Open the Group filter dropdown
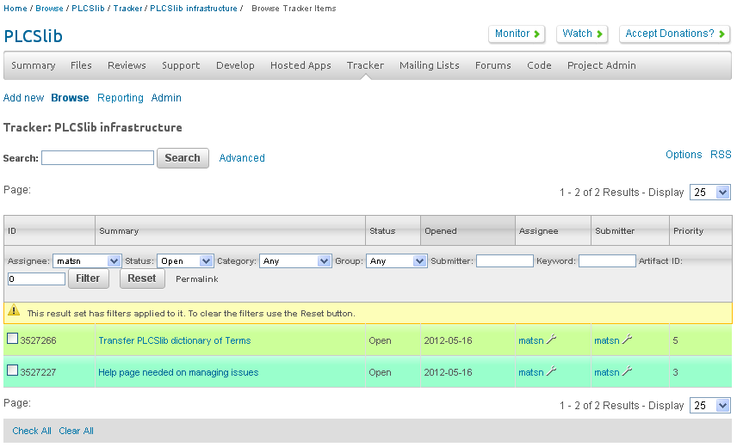This screenshot has height=447, width=737. [396, 260]
